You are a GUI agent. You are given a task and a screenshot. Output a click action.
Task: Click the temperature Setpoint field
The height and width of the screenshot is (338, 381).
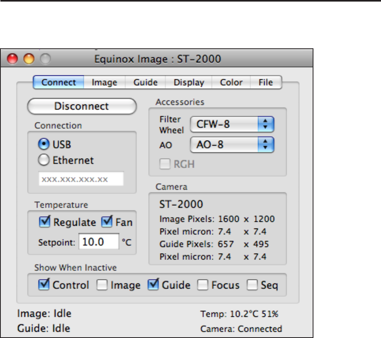99,242
